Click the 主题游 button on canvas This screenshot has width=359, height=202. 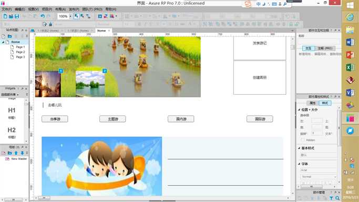[112, 119]
